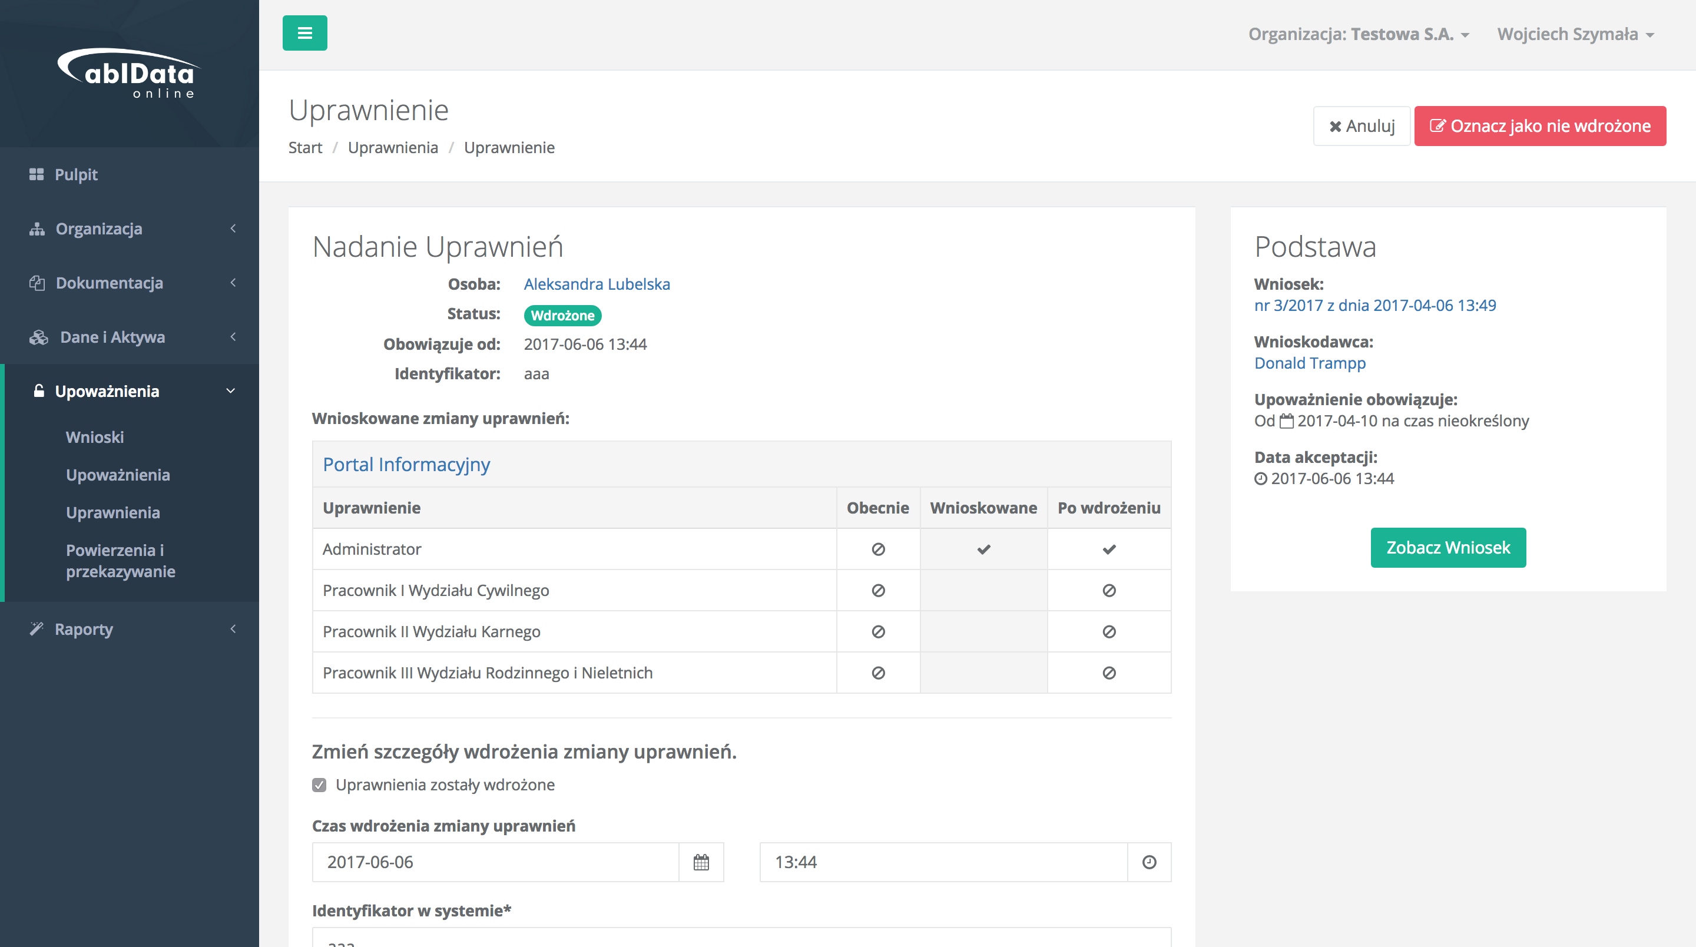This screenshot has width=1696, height=947.
Task: Open the time picker clock icon
Action: pyautogui.click(x=1149, y=862)
